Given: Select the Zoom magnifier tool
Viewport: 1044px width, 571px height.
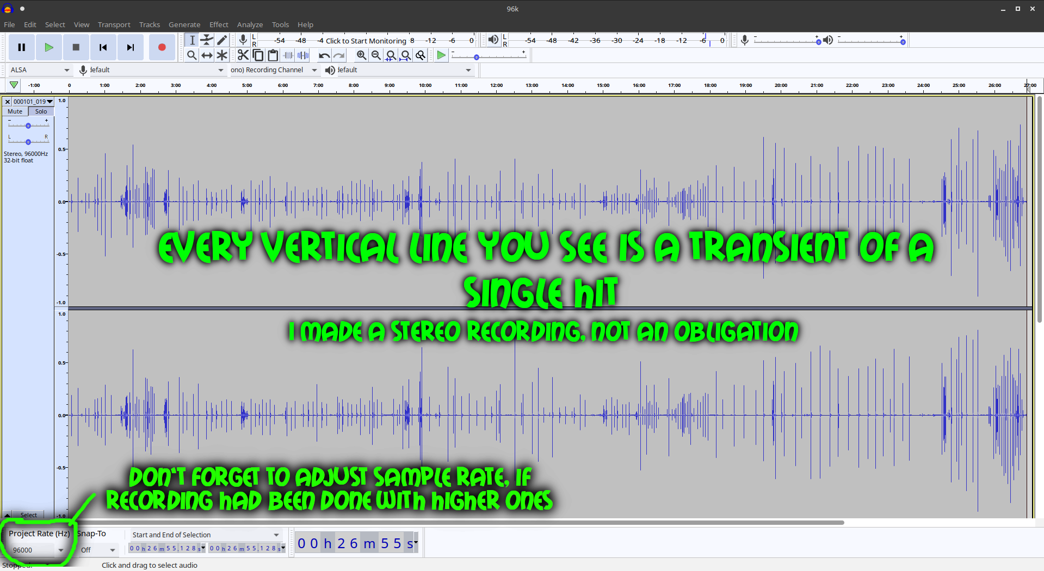Looking at the screenshot, I should [192, 55].
